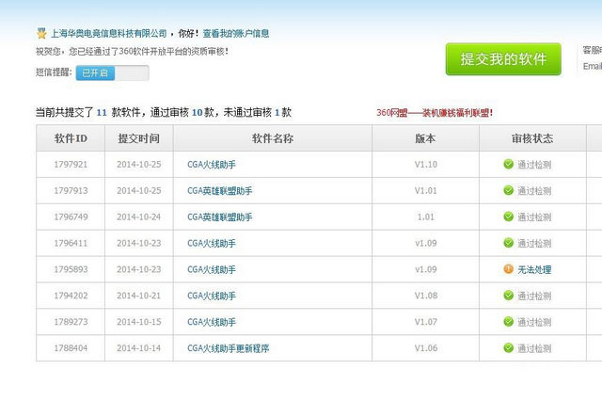
Task: Click orange warning icon in row 1795893
Action: tap(508, 269)
